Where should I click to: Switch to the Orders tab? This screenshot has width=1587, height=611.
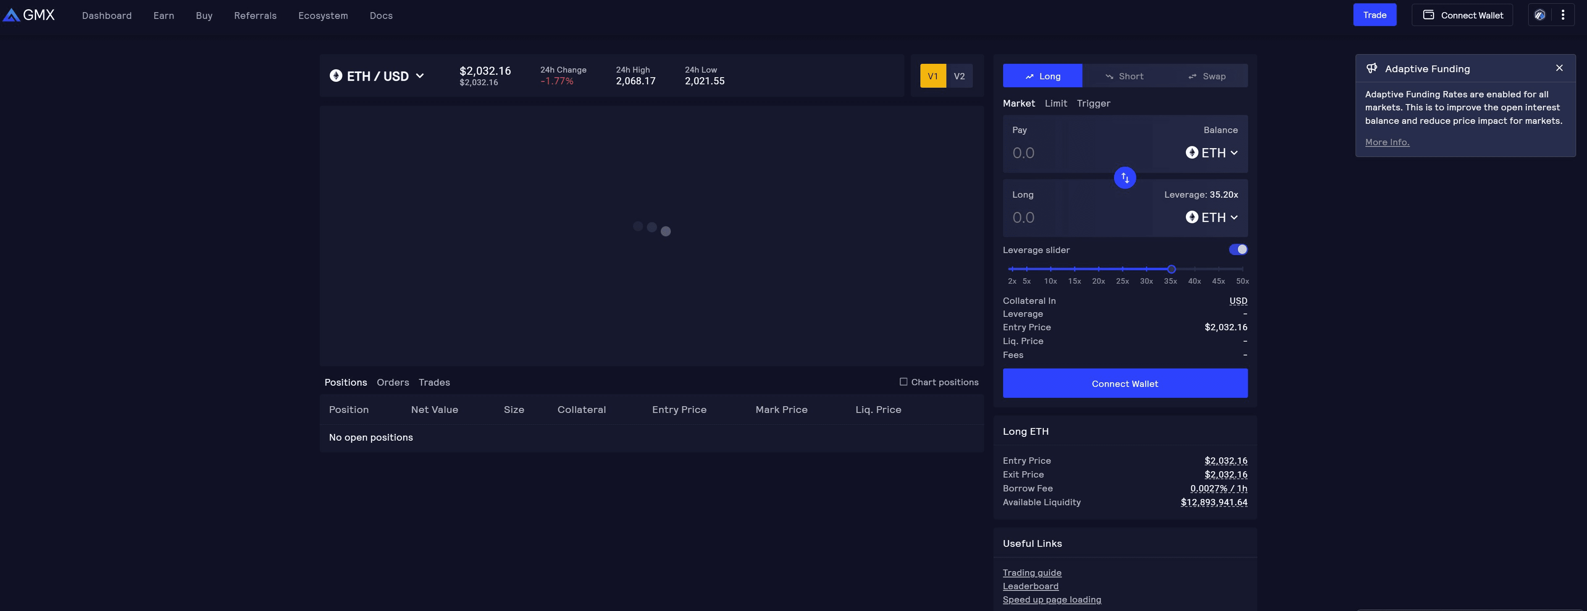tap(392, 382)
